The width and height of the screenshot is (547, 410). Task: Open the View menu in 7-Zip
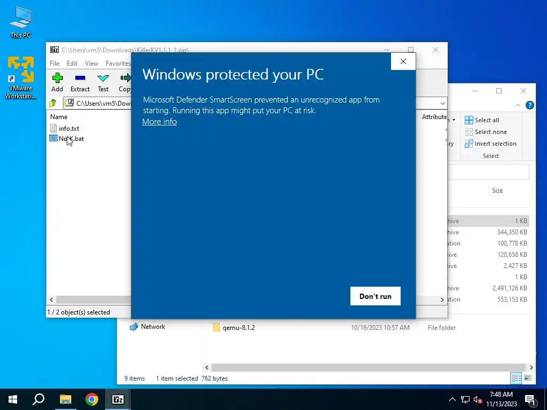(91, 64)
